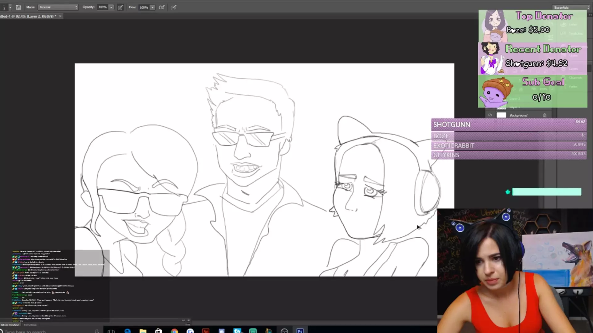Open Discord from the taskbar
This screenshot has height=333, width=593.
coord(221,331)
